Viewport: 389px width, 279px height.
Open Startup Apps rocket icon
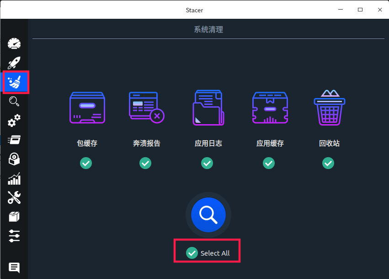pyautogui.click(x=14, y=63)
